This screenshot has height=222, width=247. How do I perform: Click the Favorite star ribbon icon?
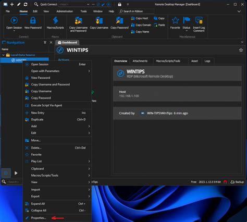coord(175,20)
